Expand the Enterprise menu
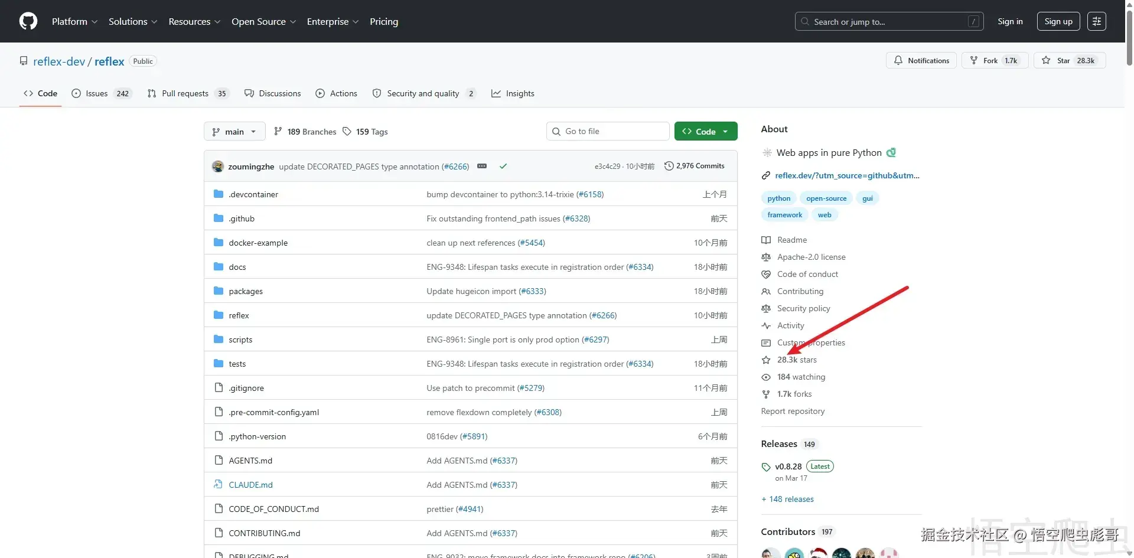This screenshot has height=558, width=1134. click(333, 21)
